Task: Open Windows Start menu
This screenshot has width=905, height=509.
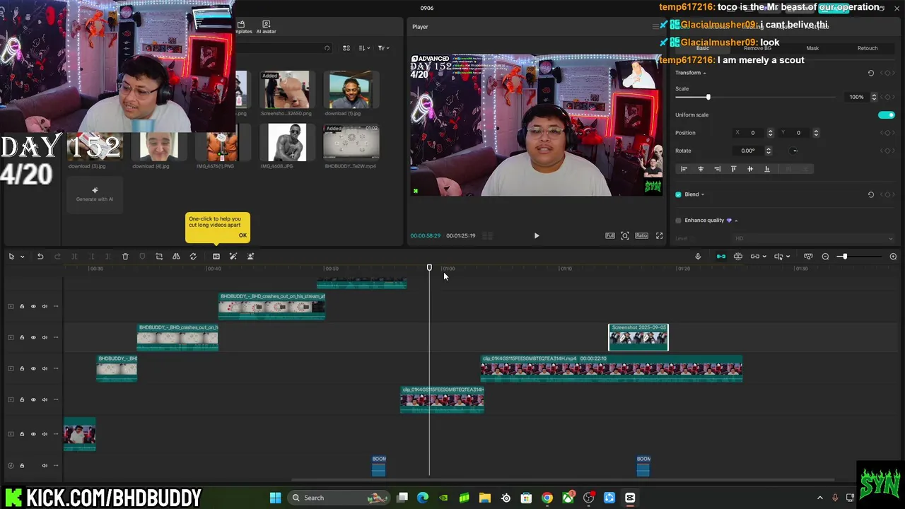Action: [x=276, y=498]
